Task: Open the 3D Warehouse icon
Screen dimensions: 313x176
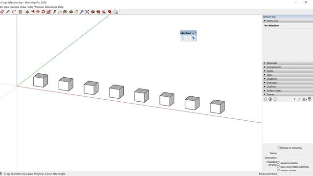Action: tap(93, 12)
